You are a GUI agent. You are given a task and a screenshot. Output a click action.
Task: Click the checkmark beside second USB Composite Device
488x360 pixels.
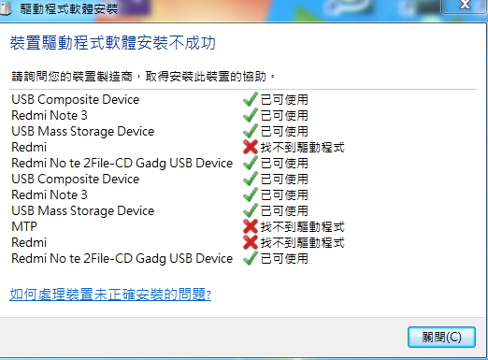[251, 179]
